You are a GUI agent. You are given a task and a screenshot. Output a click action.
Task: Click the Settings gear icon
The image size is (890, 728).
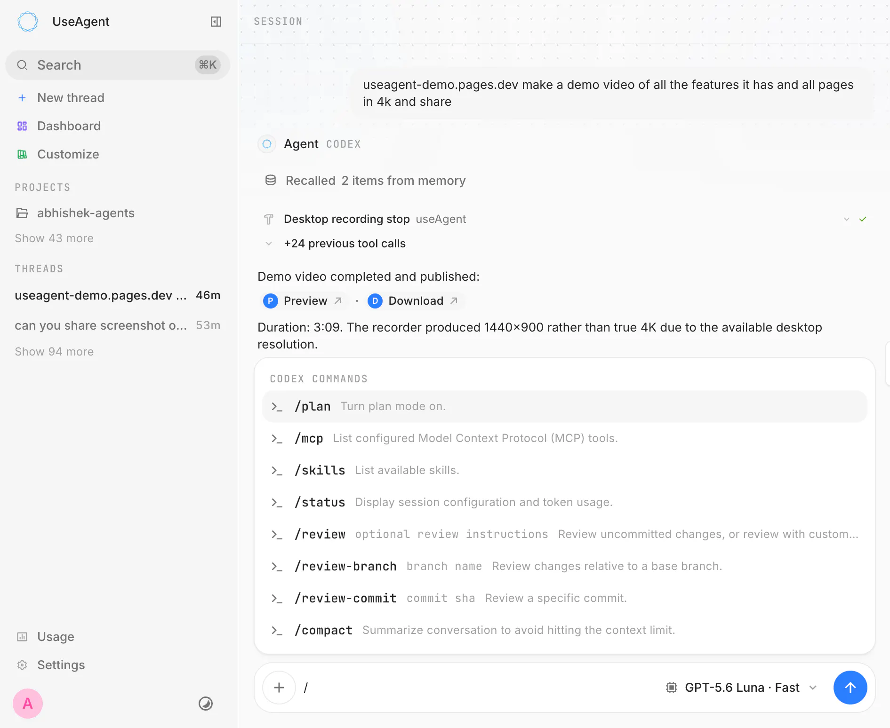pyautogui.click(x=22, y=665)
